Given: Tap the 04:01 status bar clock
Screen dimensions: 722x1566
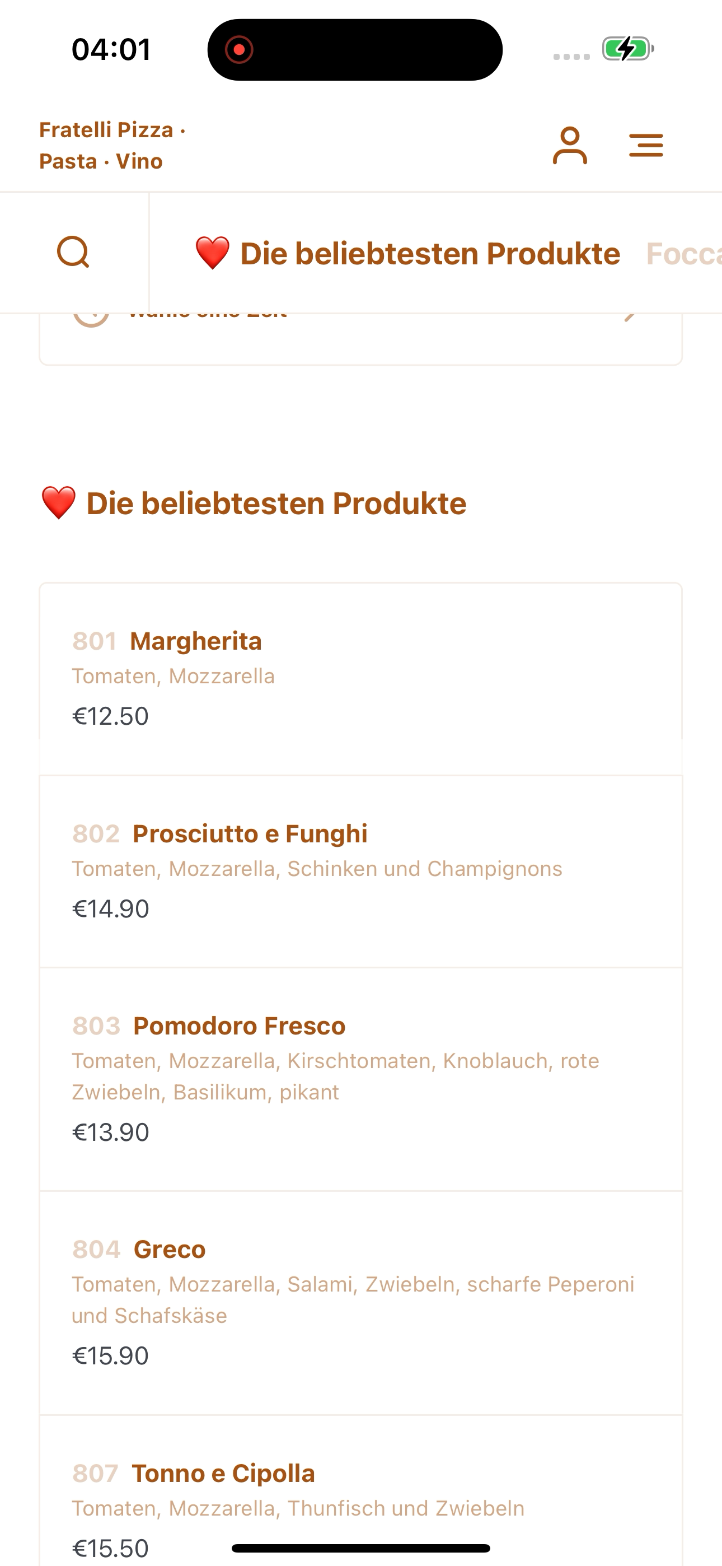Looking at the screenshot, I should 111,49.
